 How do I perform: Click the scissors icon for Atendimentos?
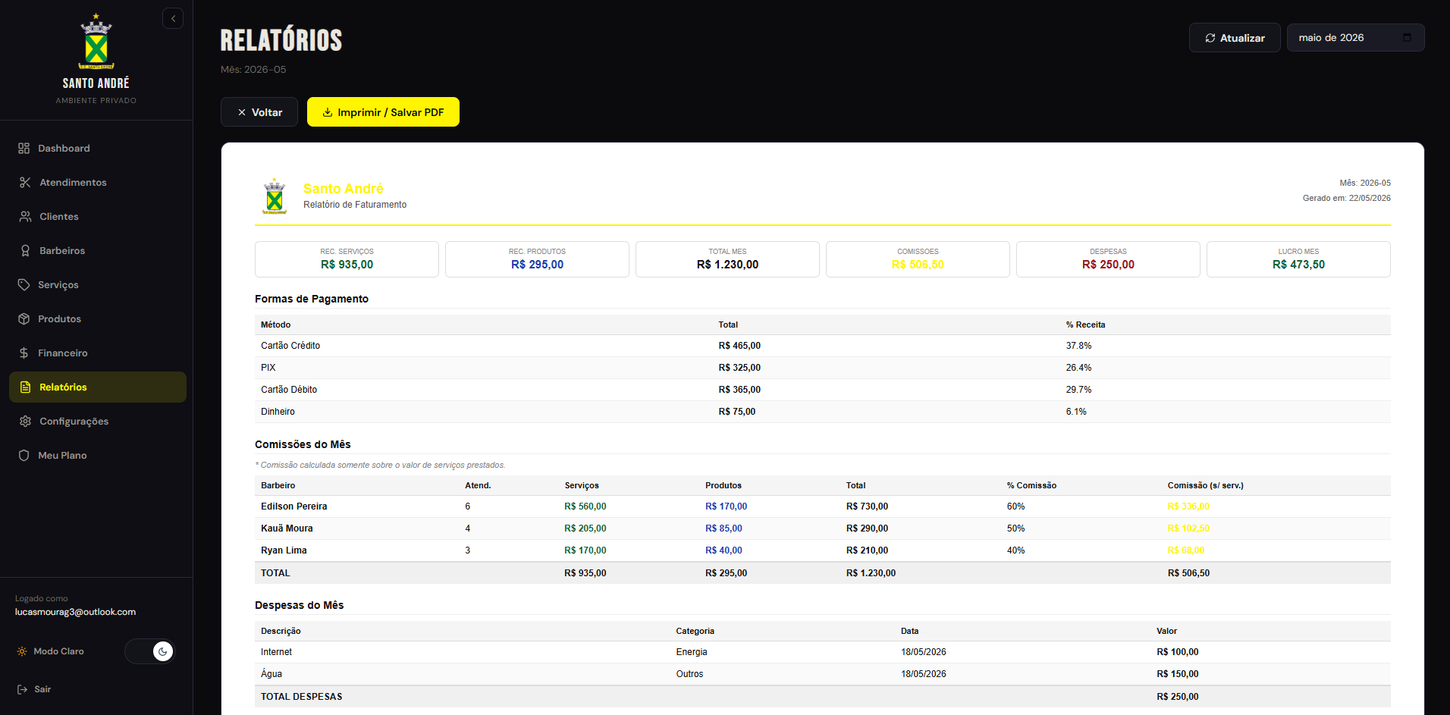point(25,183)
